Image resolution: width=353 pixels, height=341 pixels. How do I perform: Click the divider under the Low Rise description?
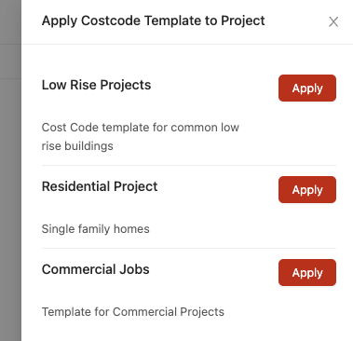(x=189, y=165)
